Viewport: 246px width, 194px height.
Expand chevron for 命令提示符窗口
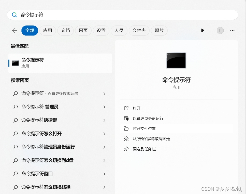coord(104,174)
